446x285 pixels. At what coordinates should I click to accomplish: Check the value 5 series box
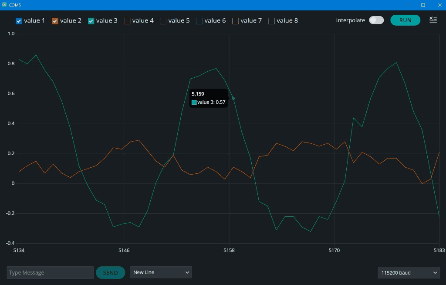163,21
